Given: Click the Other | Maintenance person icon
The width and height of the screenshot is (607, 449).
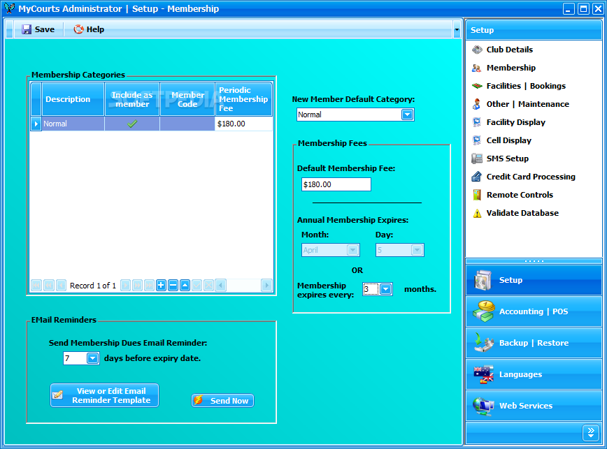Looking at the screenshot, I should coord(476,104).
